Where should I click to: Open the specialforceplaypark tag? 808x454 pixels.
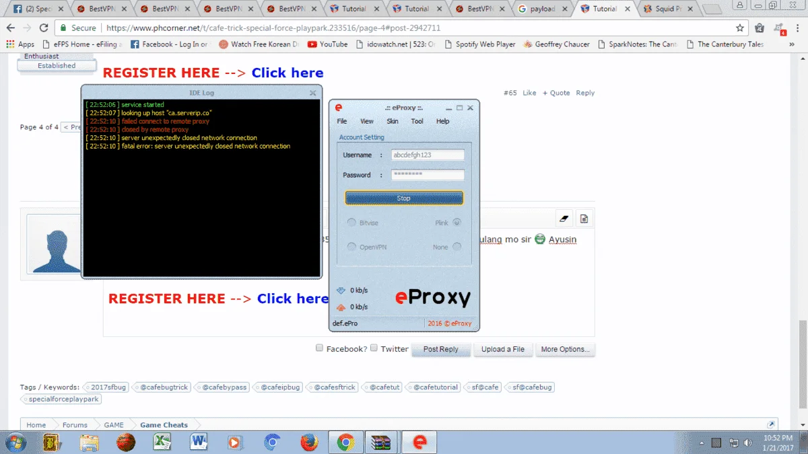pyautogui.click(x=60, y=399)
